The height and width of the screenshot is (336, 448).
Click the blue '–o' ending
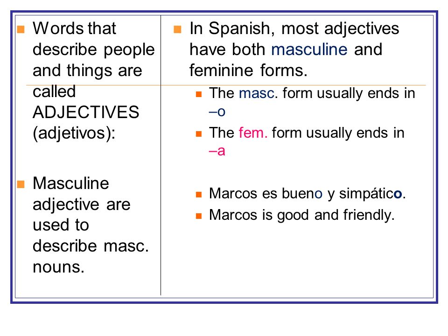click(217, 112)
